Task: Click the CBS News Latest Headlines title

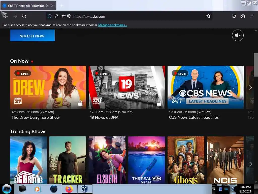Action: pos(194,117)
